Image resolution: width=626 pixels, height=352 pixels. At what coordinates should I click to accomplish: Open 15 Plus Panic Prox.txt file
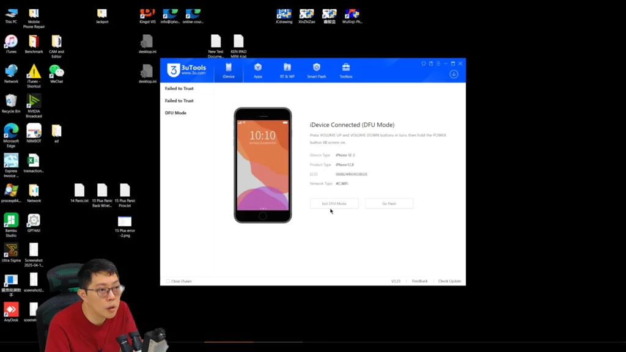(x=125, y=196)
